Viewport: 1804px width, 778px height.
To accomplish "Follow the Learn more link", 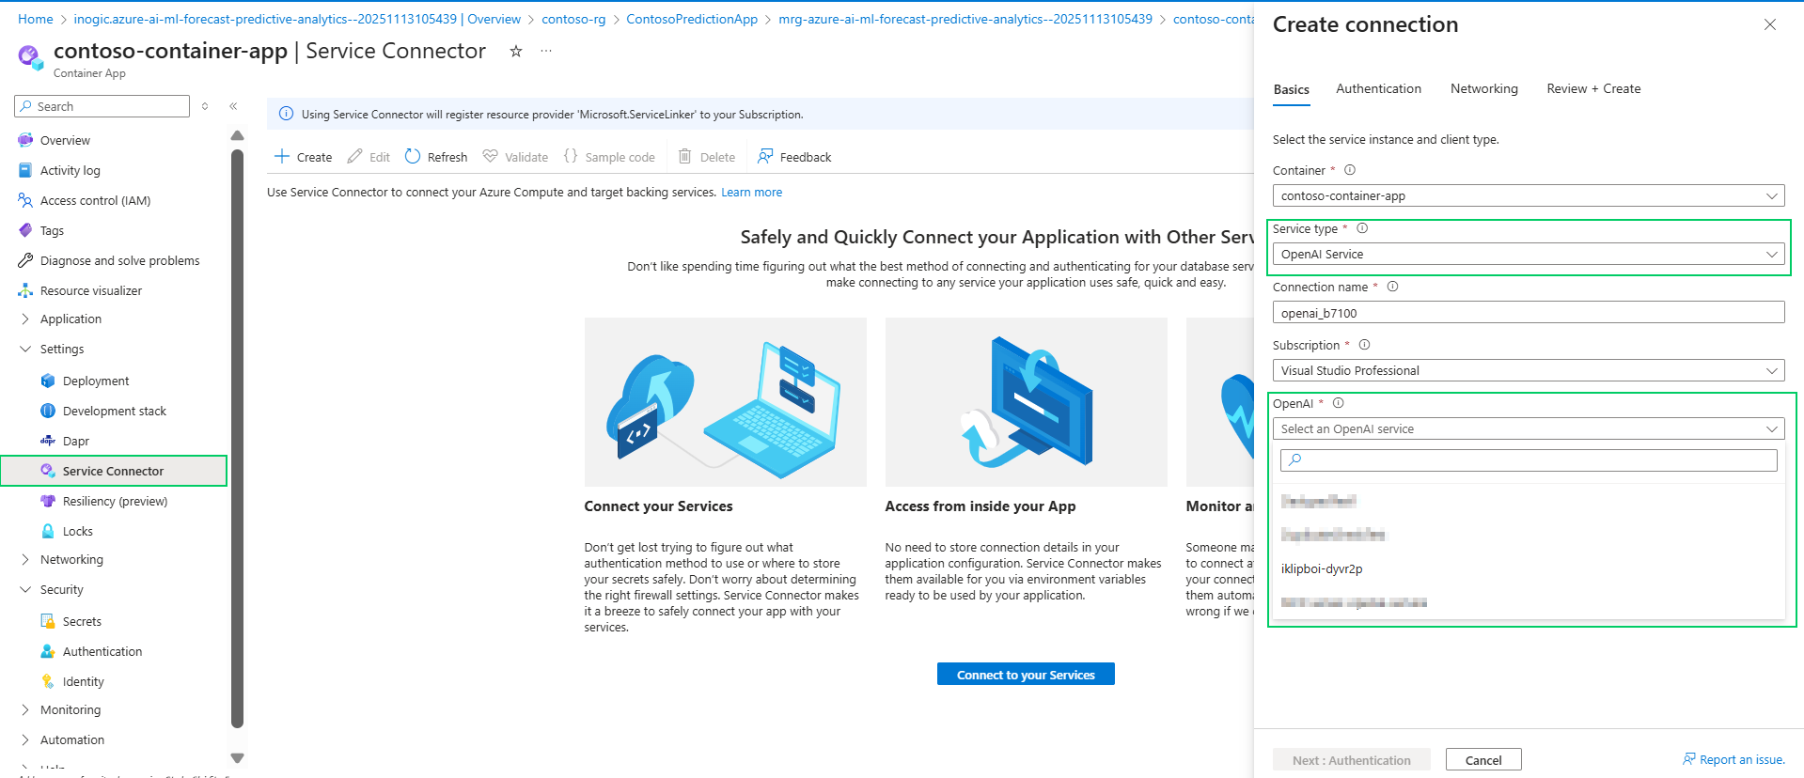I will click(x=751, y=192).
